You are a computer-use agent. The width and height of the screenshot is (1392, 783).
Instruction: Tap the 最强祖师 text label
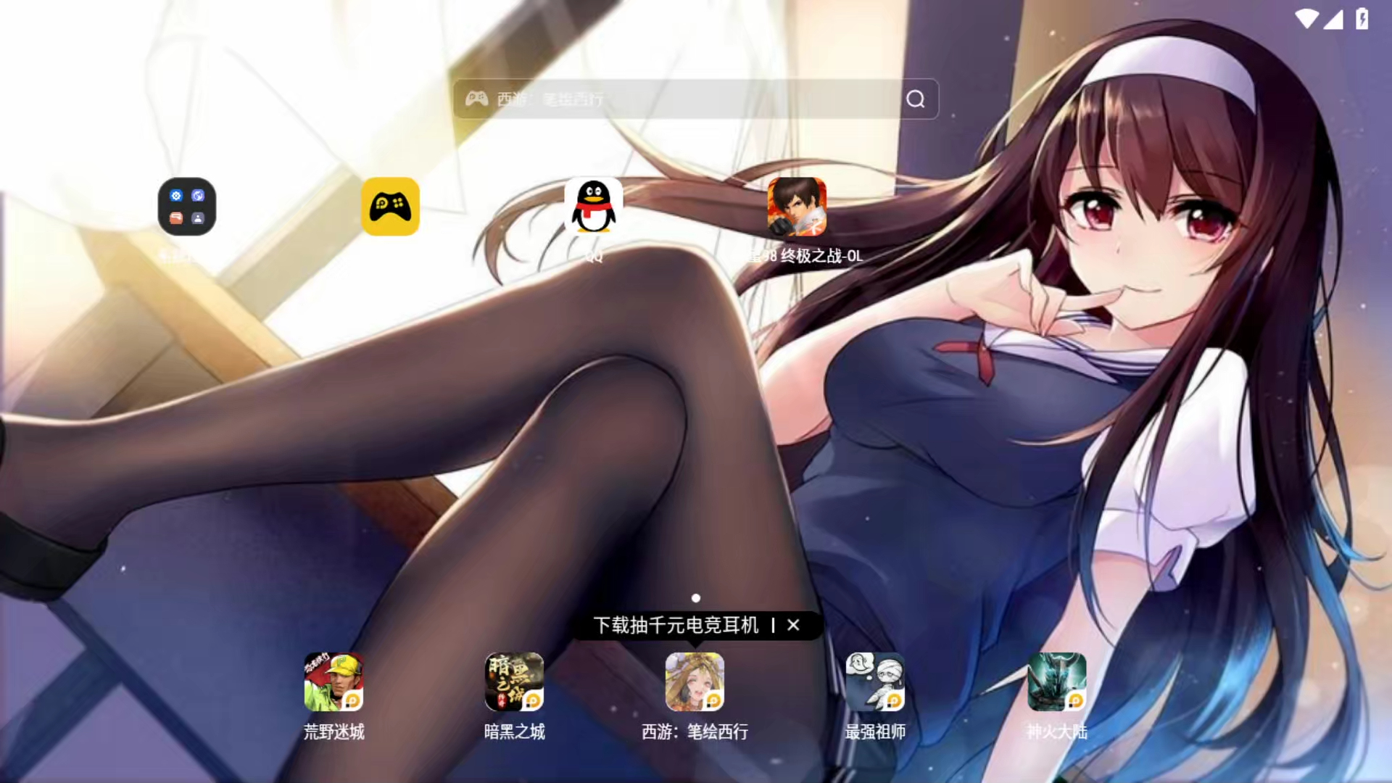click(875, 732)
